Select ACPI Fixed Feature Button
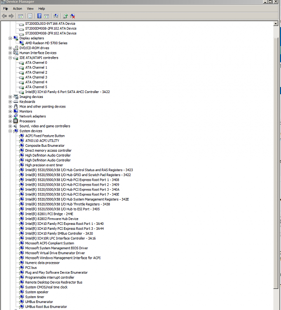 tap(45, 136)
